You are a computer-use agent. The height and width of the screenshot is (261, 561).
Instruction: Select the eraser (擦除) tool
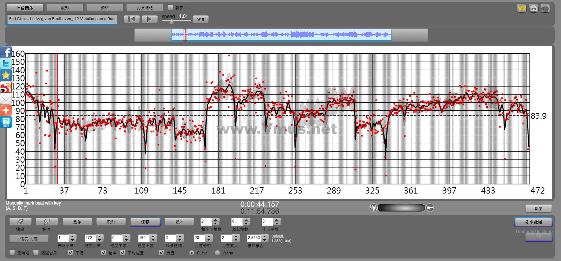pyautogui.click(x=20, y=221)
